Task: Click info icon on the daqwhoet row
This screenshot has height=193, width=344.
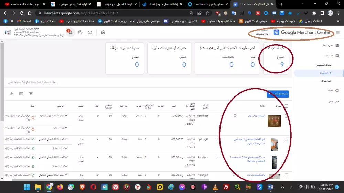Action: tap(235, 115)
